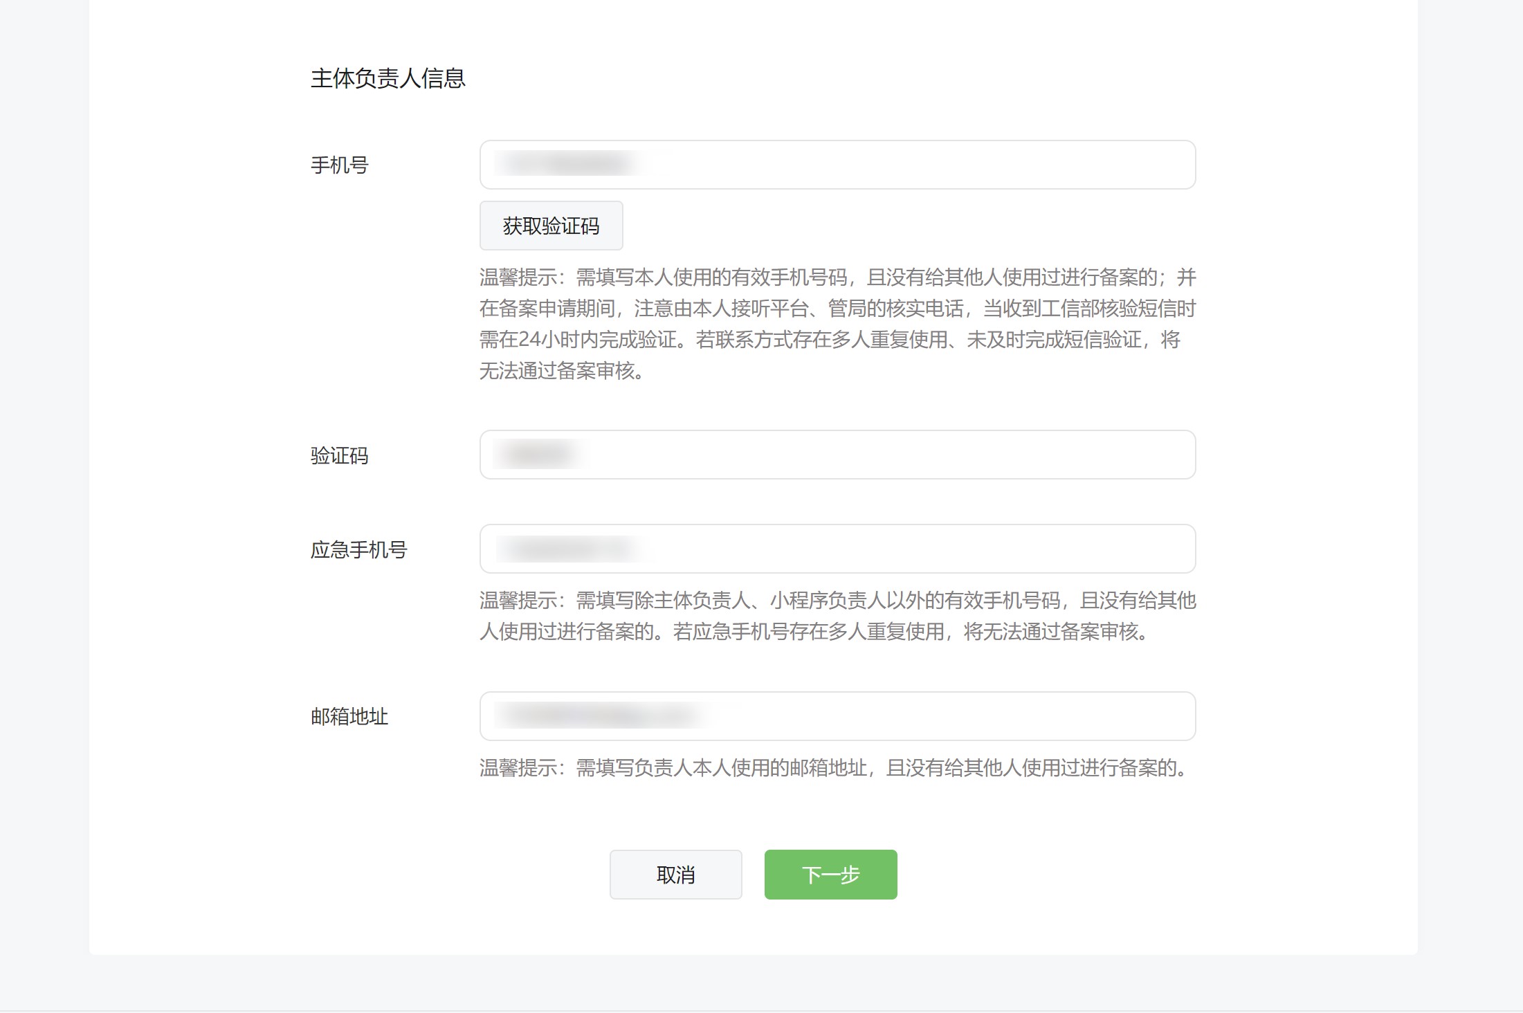Click the 邮箱地址 field label
This screenshot has width=1523, height=1013.
click(349, 716)
